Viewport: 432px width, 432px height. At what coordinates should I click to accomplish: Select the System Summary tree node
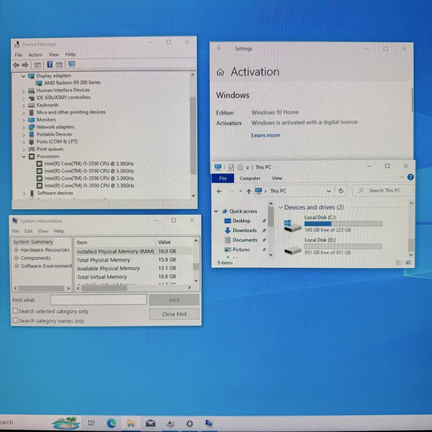click(x=33, y=242)
